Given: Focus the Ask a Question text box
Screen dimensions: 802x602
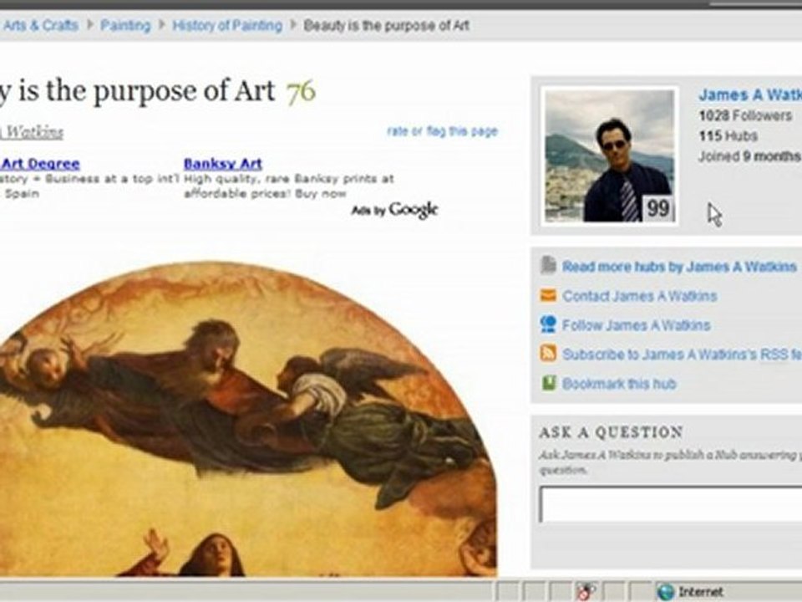Looking at the screenshot, I should [x=671, y=504].
